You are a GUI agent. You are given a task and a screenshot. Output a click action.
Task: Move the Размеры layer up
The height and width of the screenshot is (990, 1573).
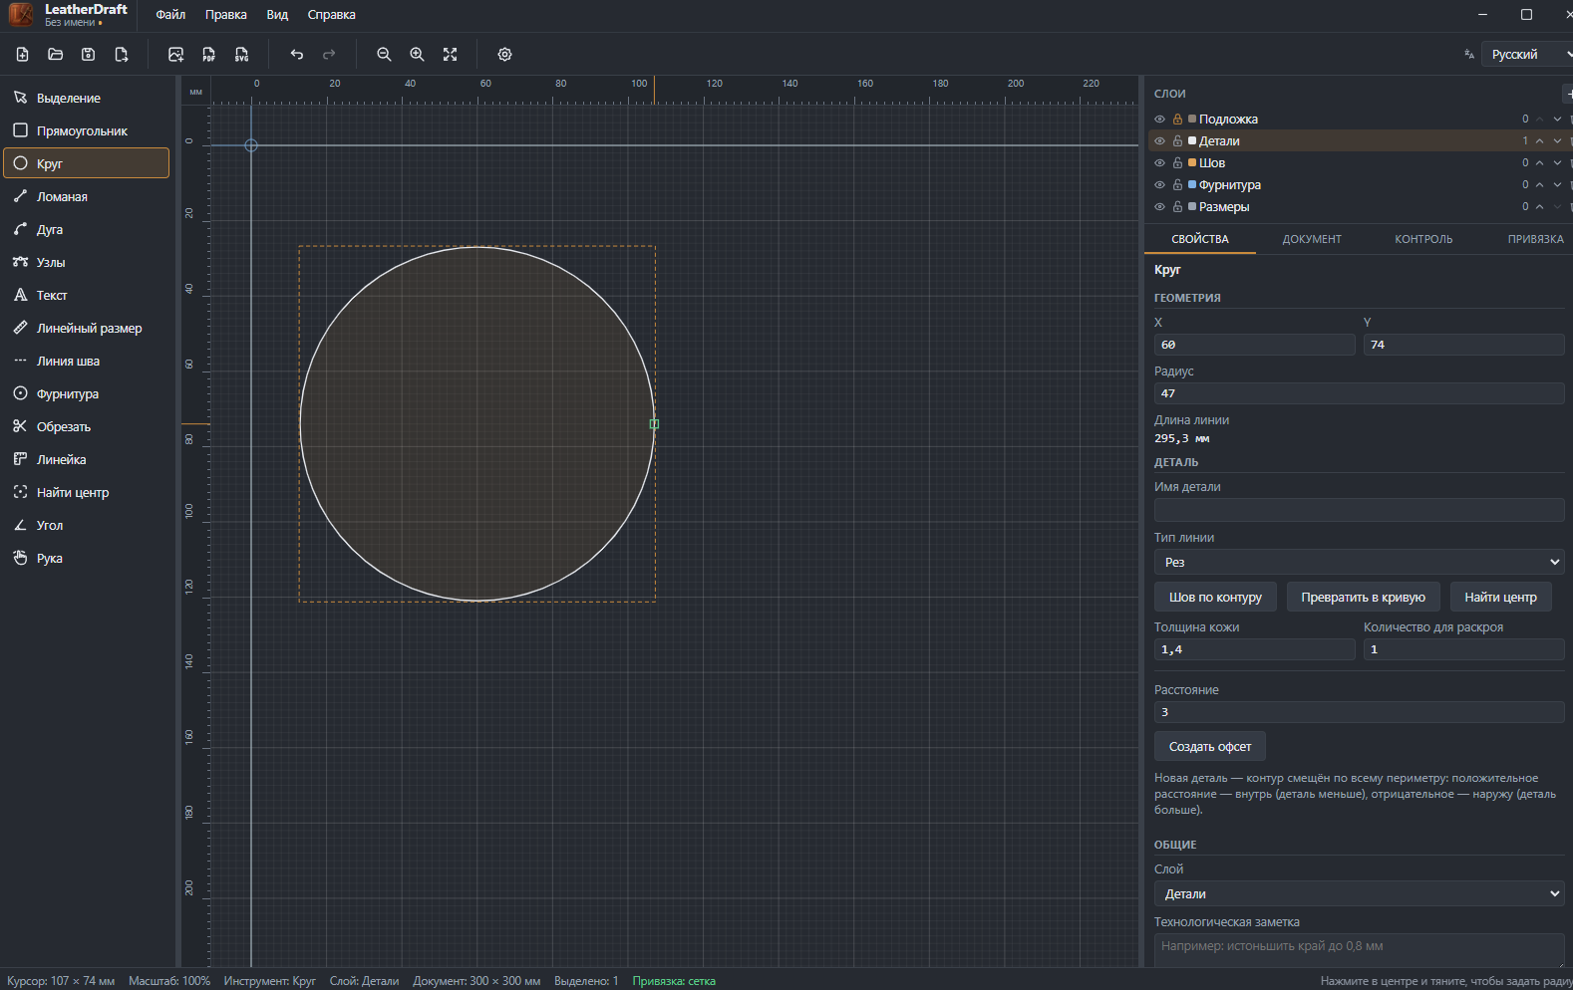[1540, 207]
